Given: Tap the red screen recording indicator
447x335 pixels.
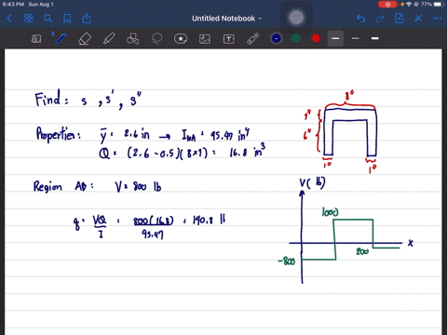Looking at the screenshot, I should [x=387, y=5].
